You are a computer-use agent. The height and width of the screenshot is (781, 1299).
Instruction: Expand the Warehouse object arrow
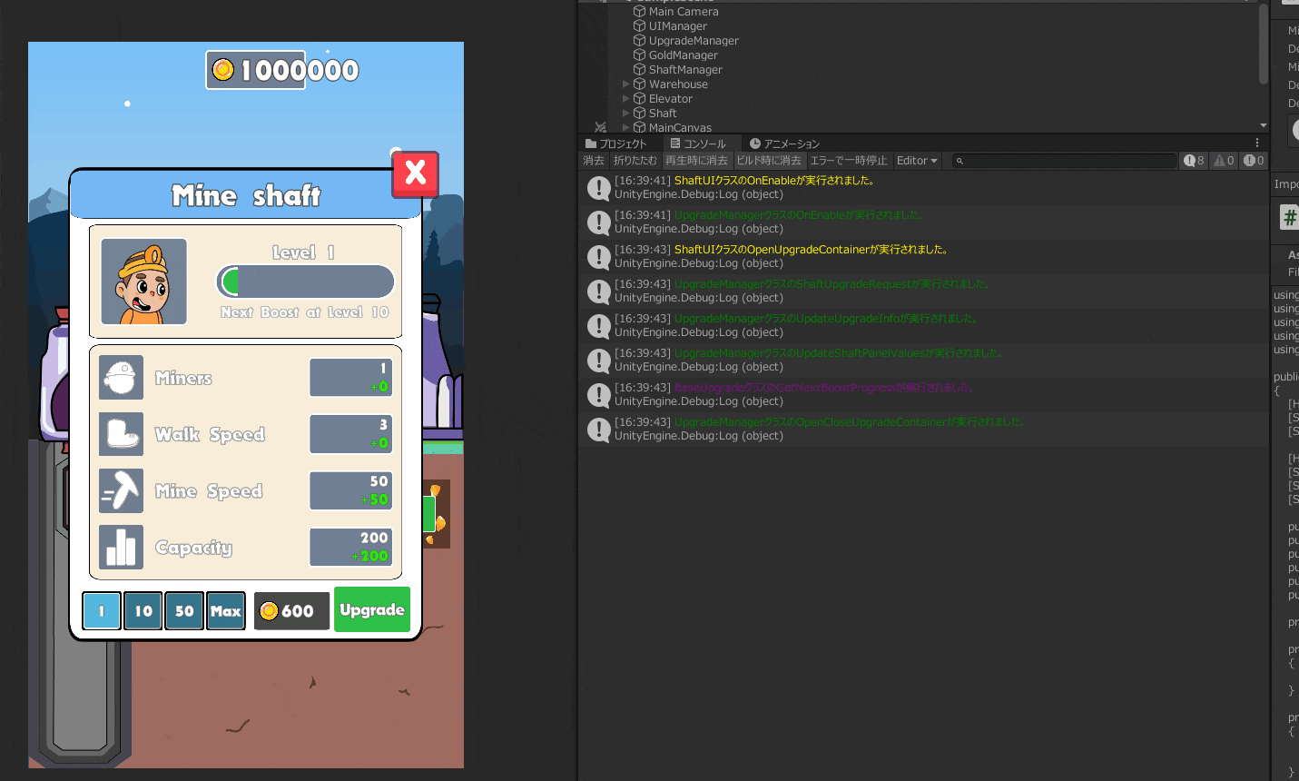click(625, 84)
